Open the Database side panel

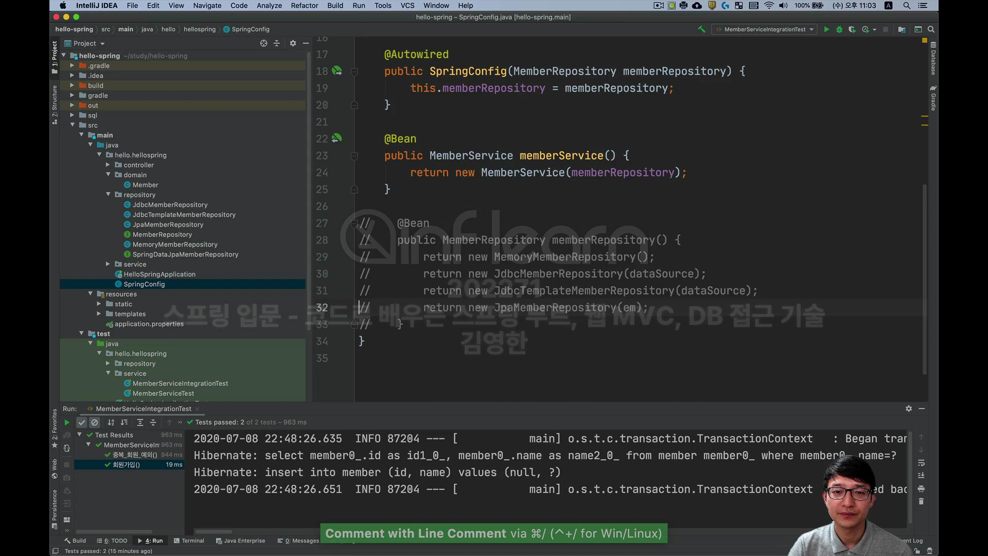(933, 58)
